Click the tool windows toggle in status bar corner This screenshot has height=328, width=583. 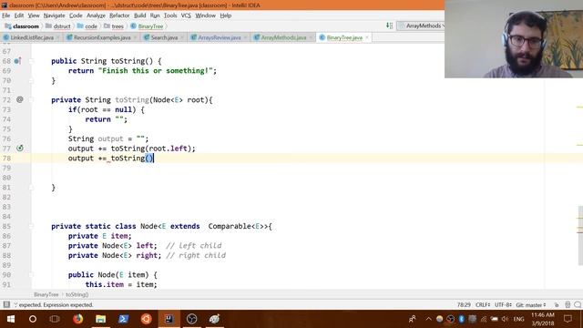pos(6,304)
